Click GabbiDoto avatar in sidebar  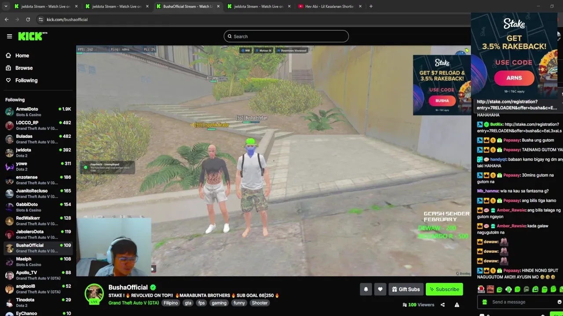point(9,207)
